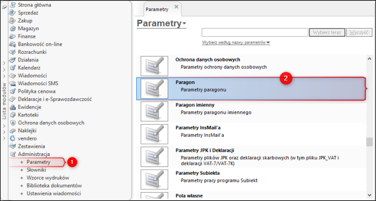Open the Sprzedaż module icon
Screen dimensions: 376x201
12,13
